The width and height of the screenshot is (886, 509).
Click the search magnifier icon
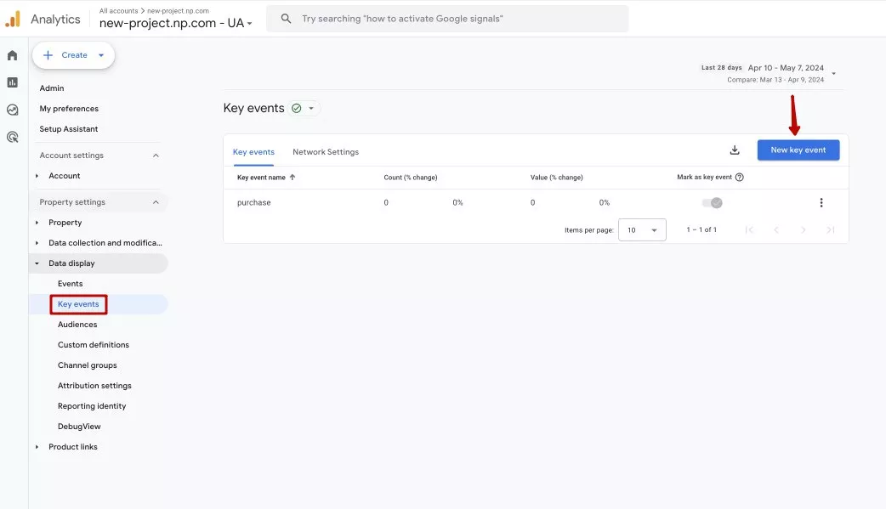(286, 19)
